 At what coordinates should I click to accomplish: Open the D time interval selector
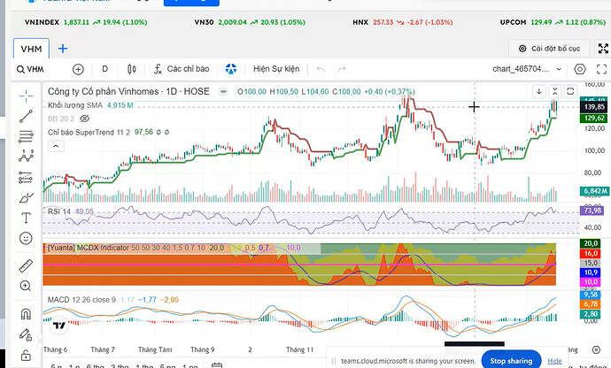(104, 69)
